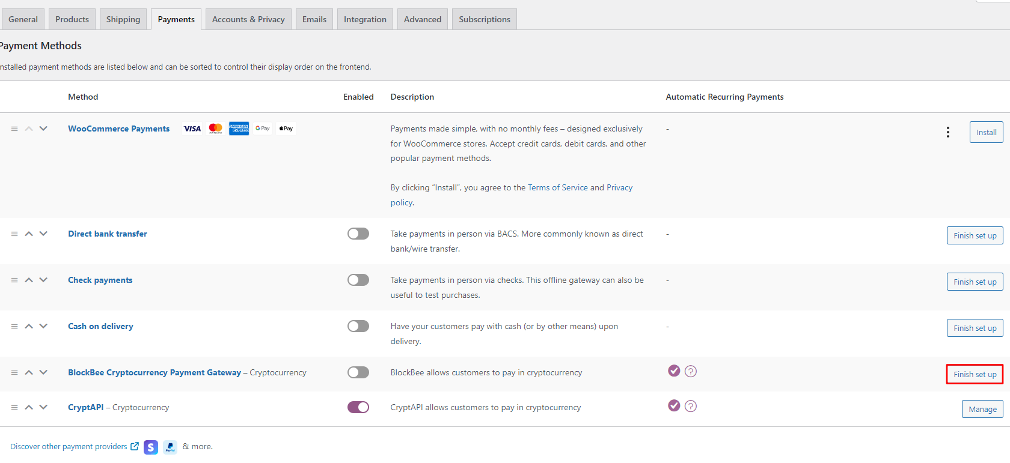
Task: Click Manage button for CryptAPI
Action: coord(982,410)
